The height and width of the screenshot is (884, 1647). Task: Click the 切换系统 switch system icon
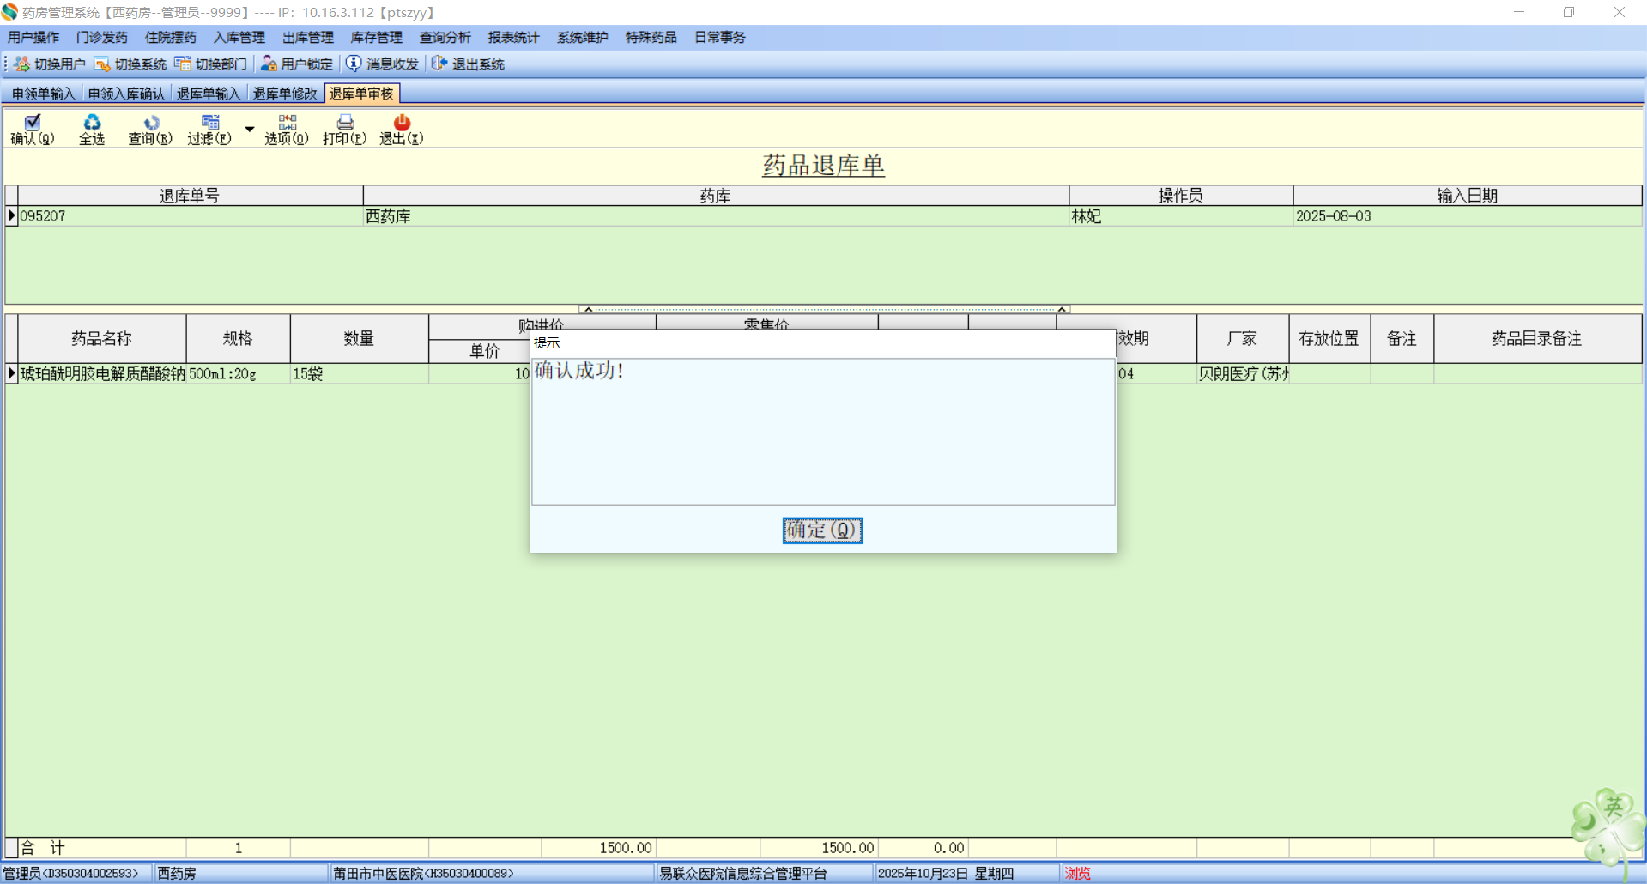(x=102, y=64)
